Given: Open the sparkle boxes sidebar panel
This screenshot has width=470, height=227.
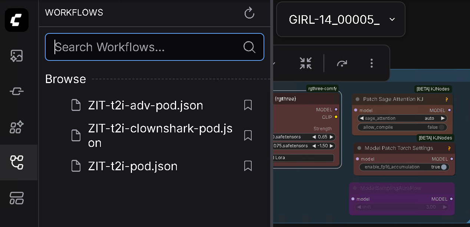Looking at the screenshot, I should [17, 127].
